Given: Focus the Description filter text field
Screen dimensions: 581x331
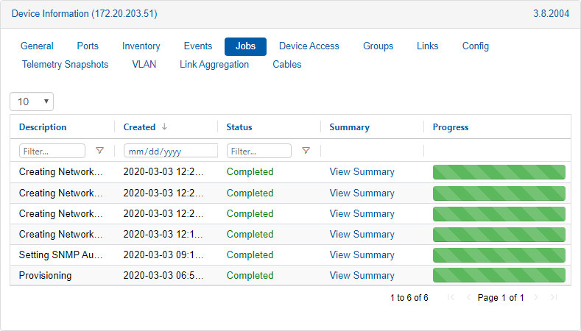Looking at the screenshot, I should click(x=52, y=151).
